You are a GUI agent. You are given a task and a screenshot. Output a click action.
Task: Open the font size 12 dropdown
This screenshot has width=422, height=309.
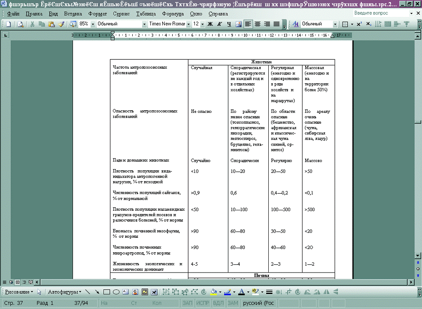coord(201,24)
